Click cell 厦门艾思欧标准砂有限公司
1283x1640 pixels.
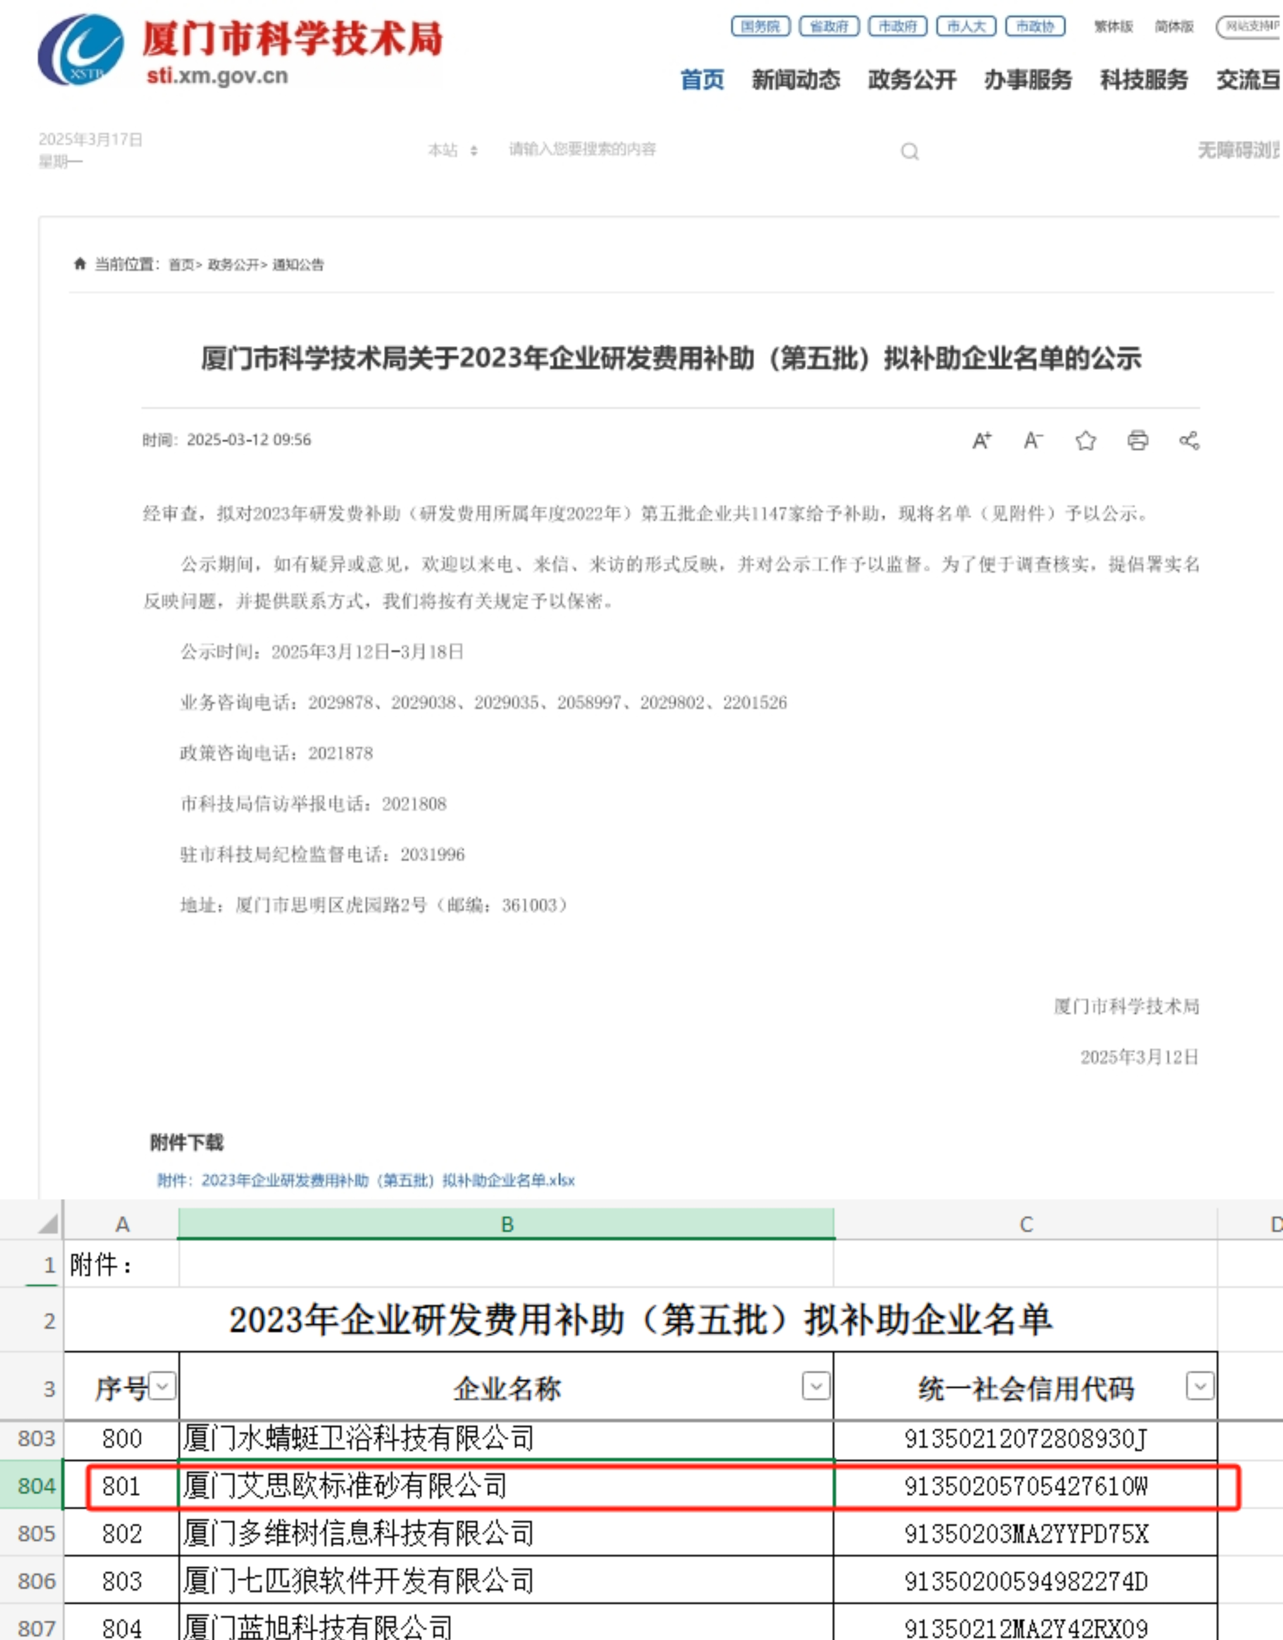506,1485
